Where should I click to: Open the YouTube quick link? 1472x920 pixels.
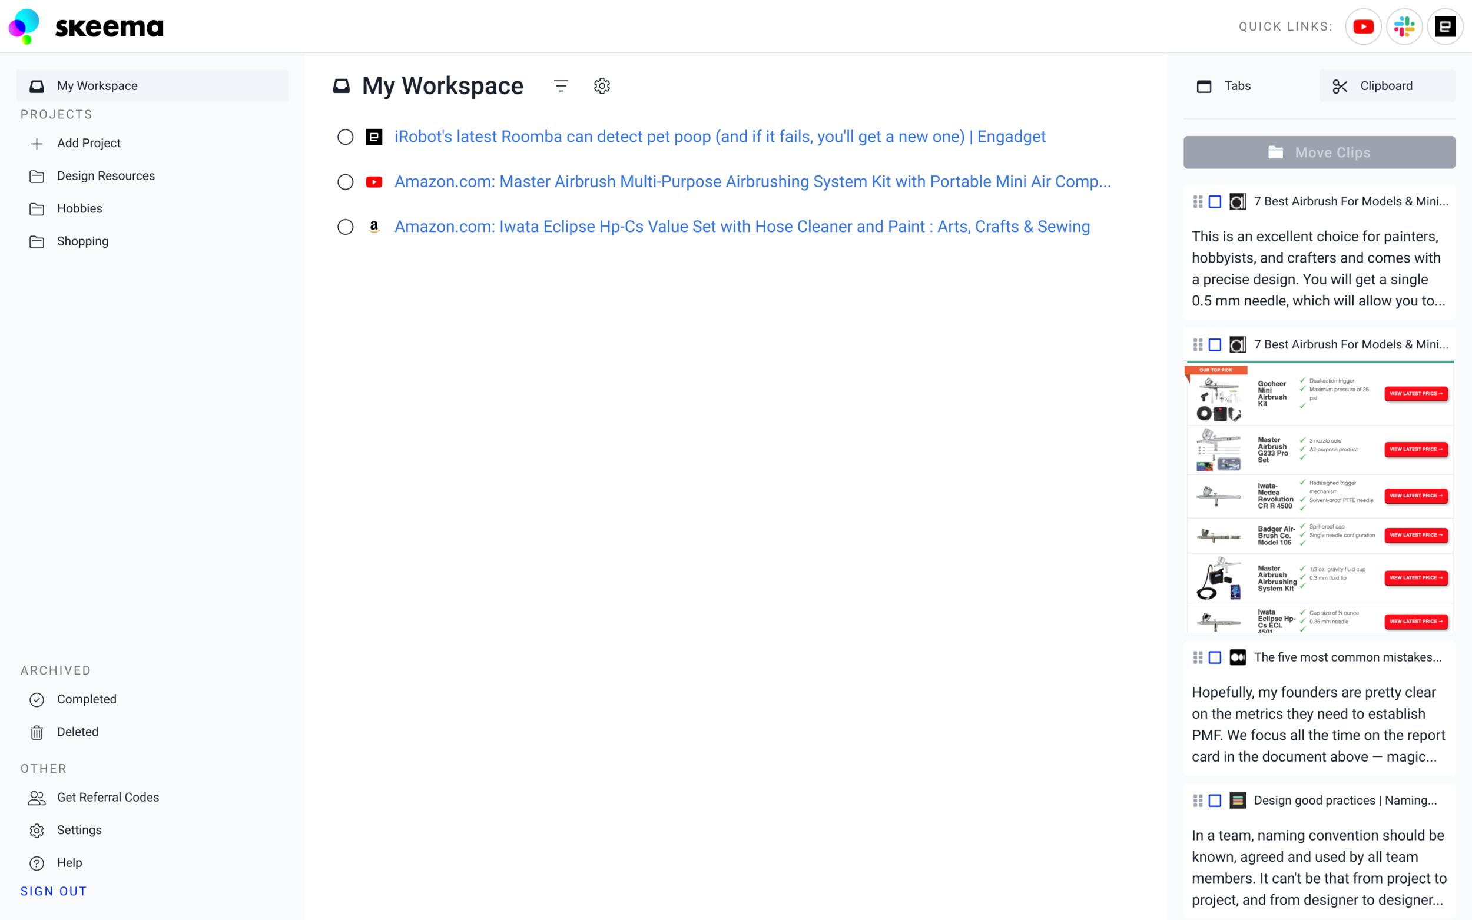[1363, 26]
